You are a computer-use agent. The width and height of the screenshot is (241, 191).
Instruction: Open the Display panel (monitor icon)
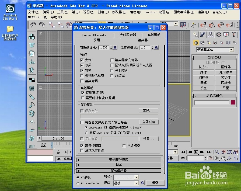[226, 34]
